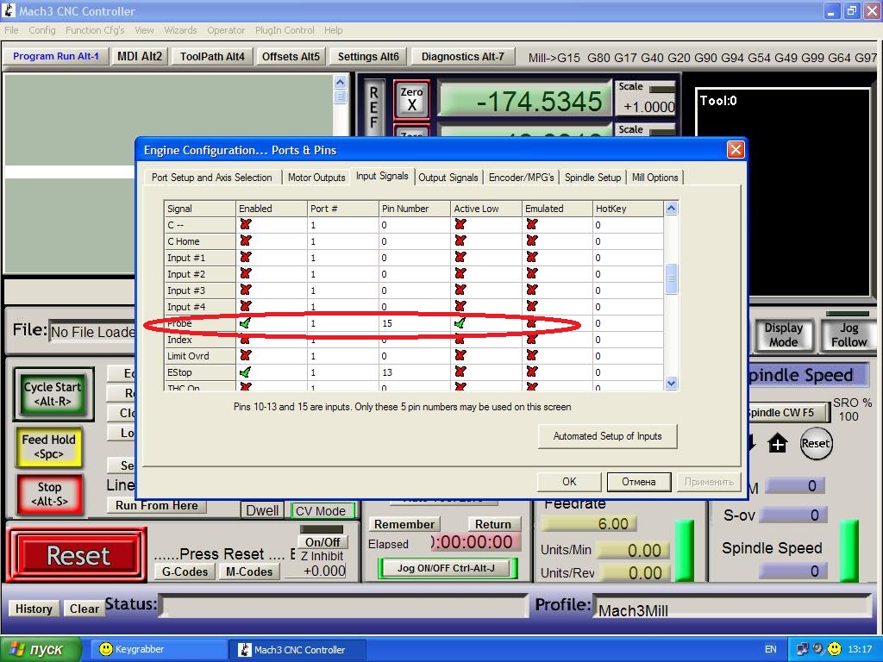Open the Operator menu
The height and width of the screenshot is (662, 883).
[226, 30]
